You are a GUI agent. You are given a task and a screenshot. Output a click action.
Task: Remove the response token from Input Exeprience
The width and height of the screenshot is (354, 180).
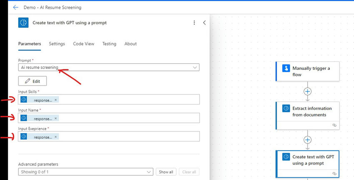pyautogui.click(x=55, y=136)
